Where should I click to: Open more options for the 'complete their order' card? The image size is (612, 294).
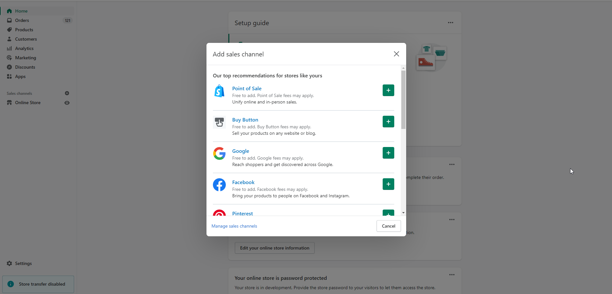[452, 164]
